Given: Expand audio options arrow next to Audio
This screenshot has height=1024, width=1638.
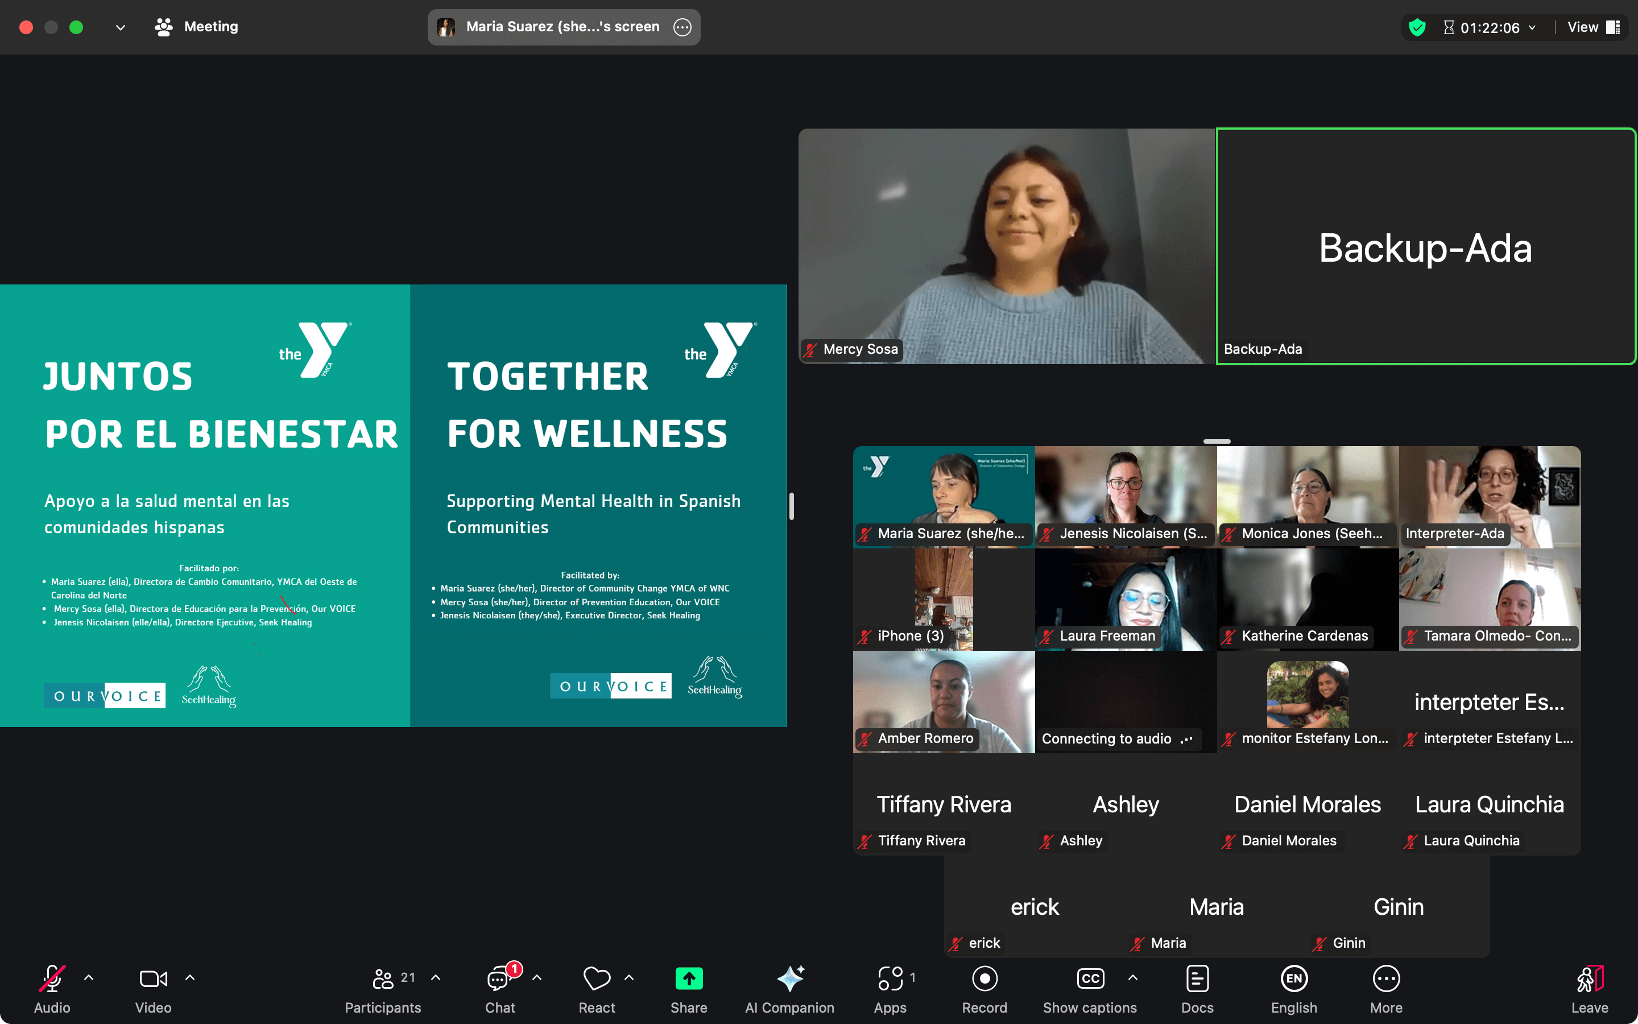Looking at the screenshot, I should [89, 977].
